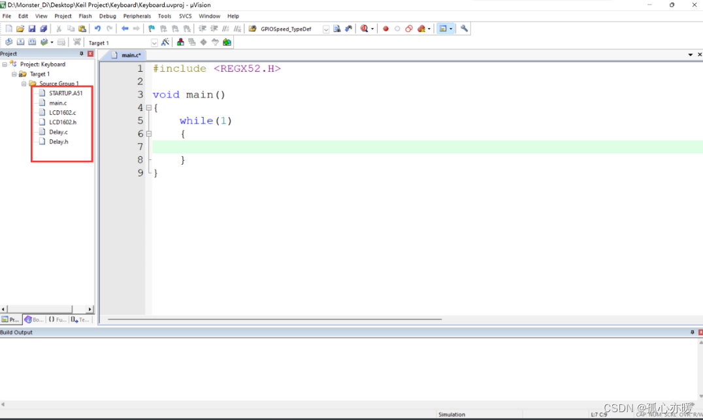Open the editor tab list dropdown arrow
This screenshot has width=703, height=420.
coord(691,55)
